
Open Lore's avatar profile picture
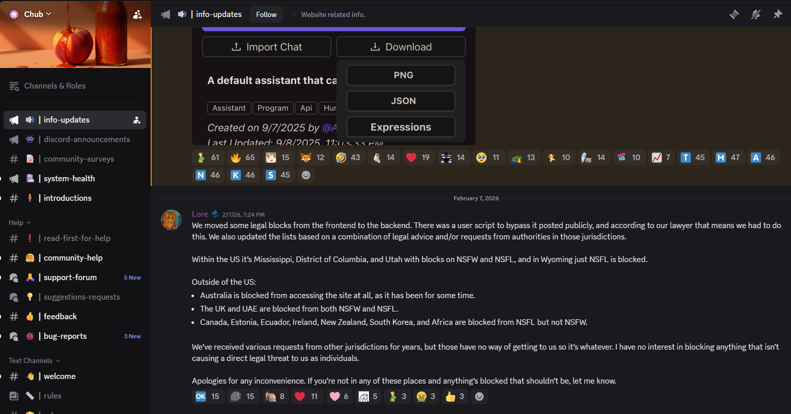point(171,220)
